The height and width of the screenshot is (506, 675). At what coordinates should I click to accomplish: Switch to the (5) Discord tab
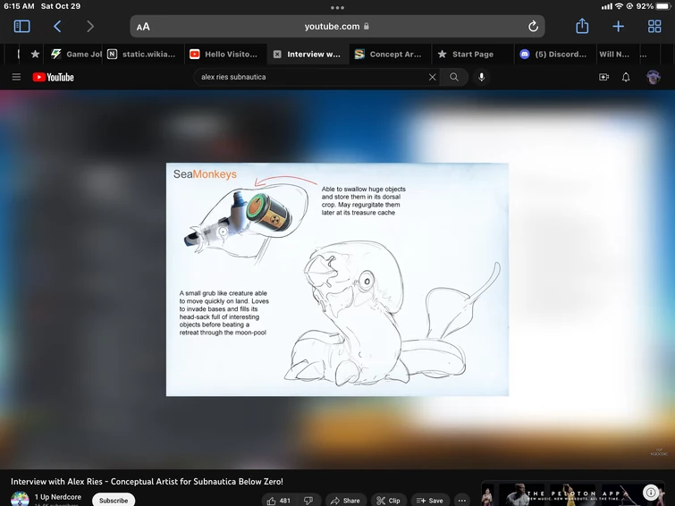tap(553, 55)
